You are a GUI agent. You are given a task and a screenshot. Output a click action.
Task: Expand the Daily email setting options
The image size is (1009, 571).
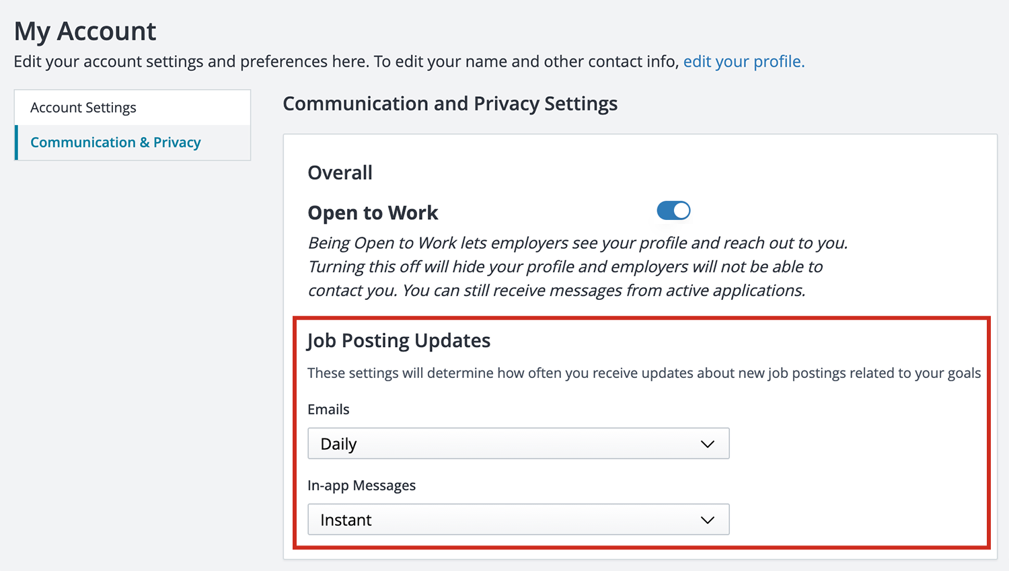tap(518, 444)
